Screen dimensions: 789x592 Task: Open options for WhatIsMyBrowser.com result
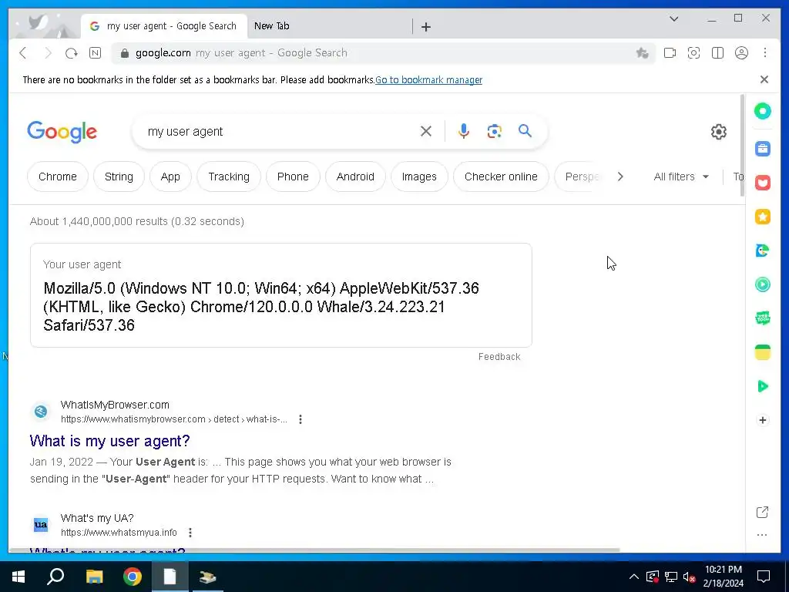point(300,419)
